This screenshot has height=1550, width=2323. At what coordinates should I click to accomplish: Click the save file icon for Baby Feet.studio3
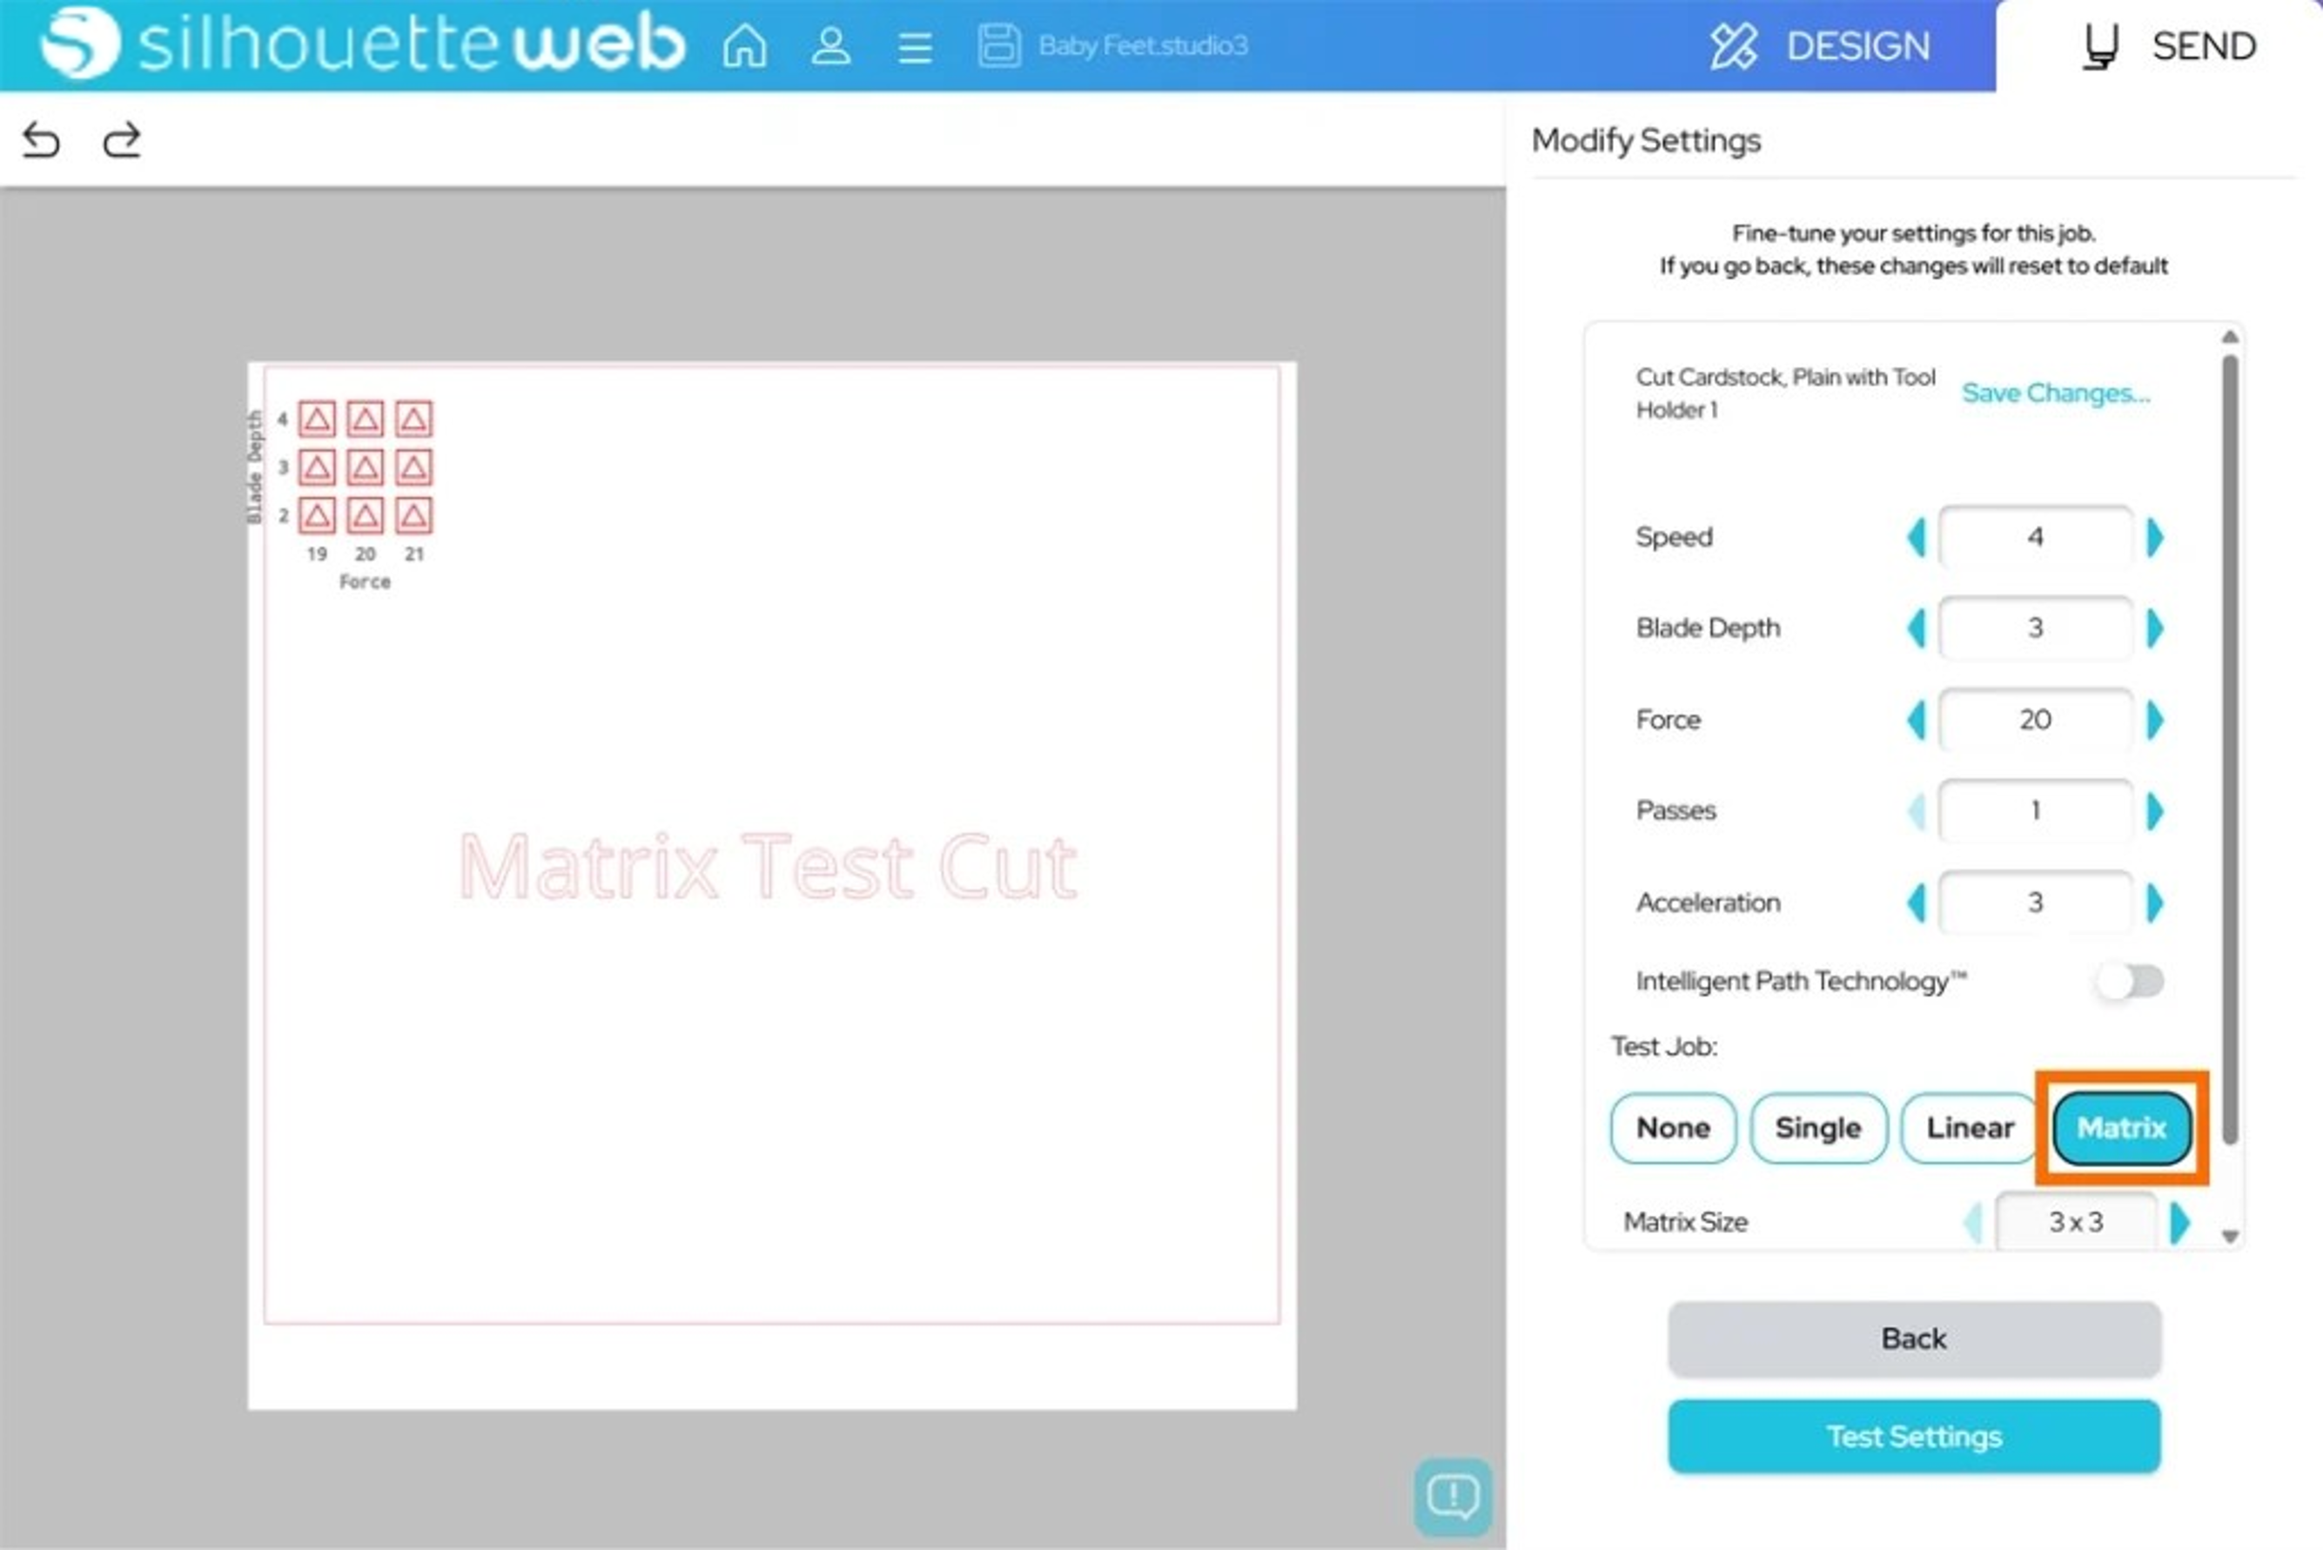pos(999,45)
